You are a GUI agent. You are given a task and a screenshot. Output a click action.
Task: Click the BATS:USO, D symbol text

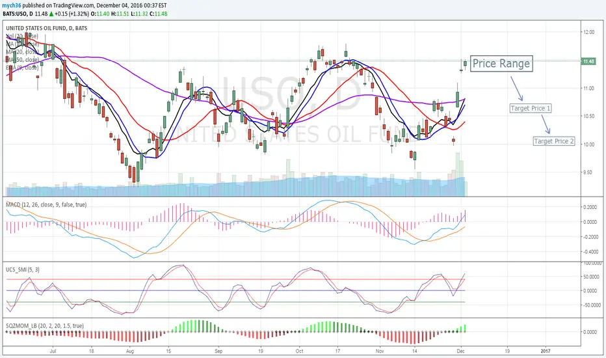tap(18, 14)
